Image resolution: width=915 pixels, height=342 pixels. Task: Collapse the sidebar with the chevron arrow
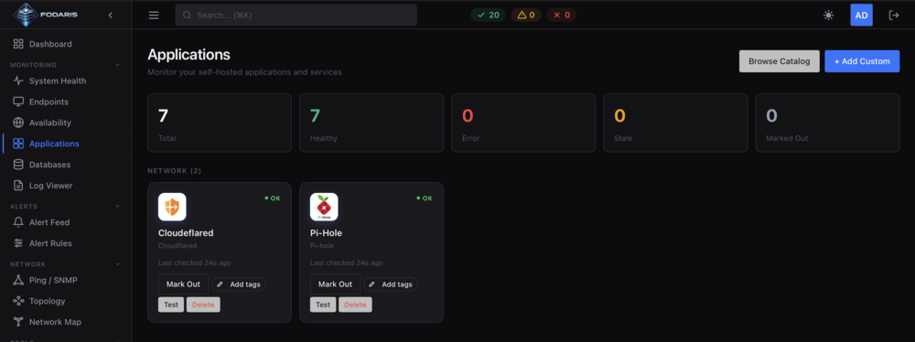point(111,16)
